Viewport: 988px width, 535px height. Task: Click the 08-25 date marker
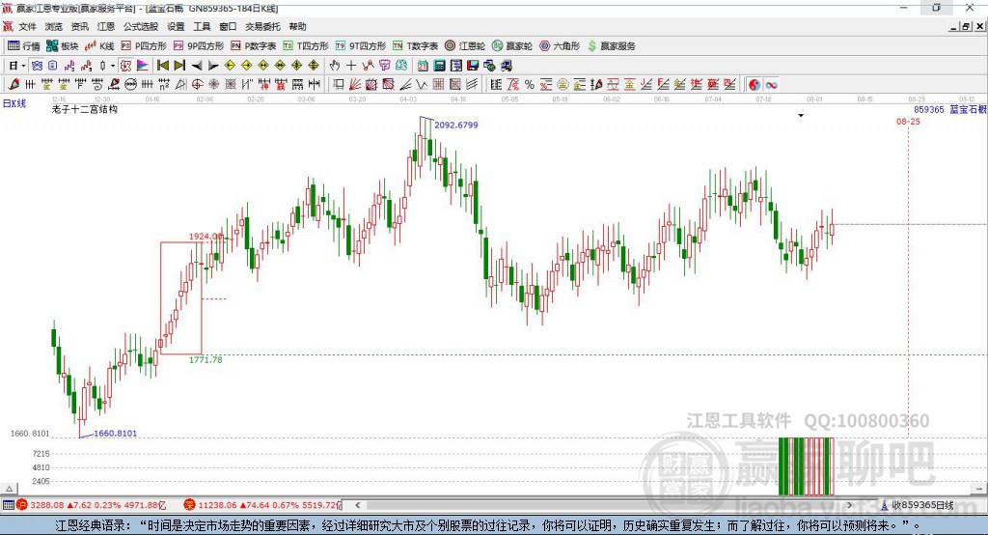coord(908,121)
